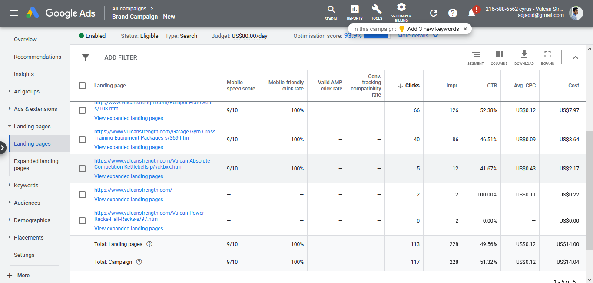The height and width of the screenshot is (283, 593).
Task: Open the hamburger main menu
Action: pyautogui.click(x=14, y=13)
